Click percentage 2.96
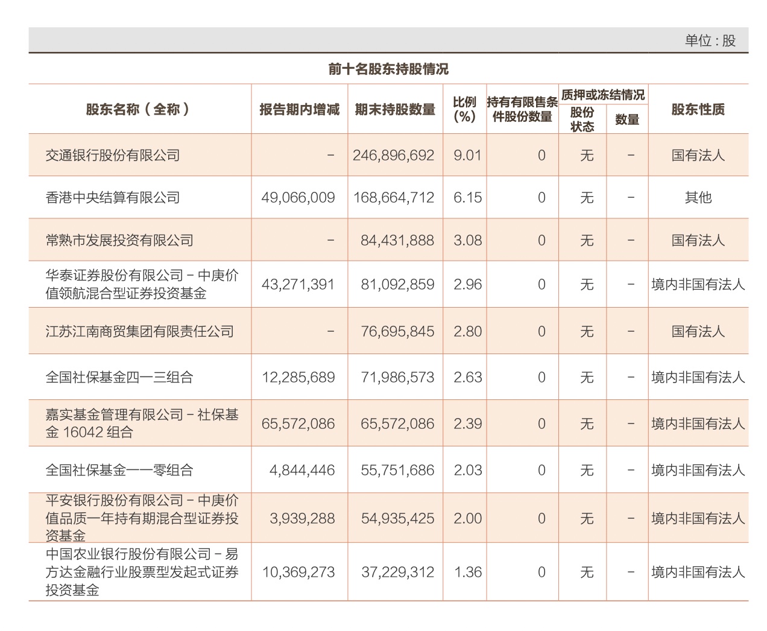767x631 pixels. [468, 284]
